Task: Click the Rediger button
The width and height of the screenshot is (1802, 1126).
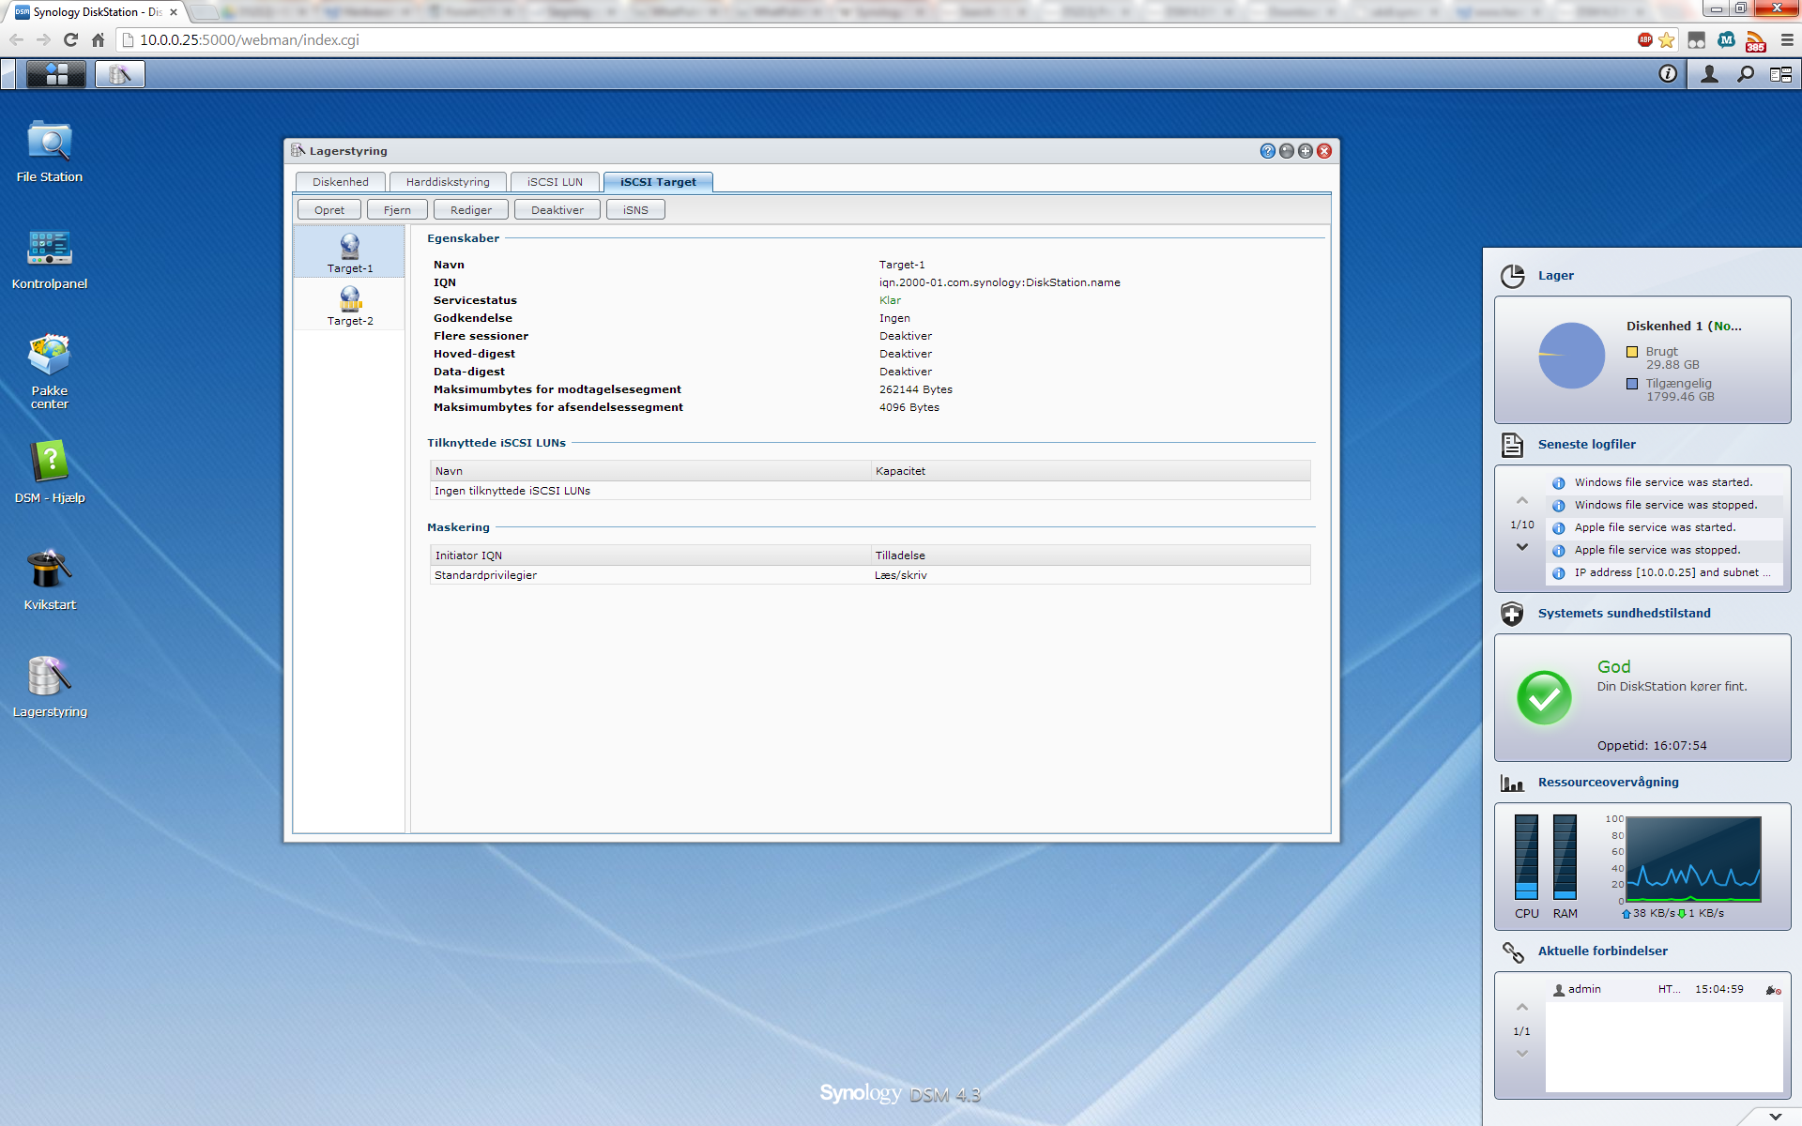Action: click(471, 210)
